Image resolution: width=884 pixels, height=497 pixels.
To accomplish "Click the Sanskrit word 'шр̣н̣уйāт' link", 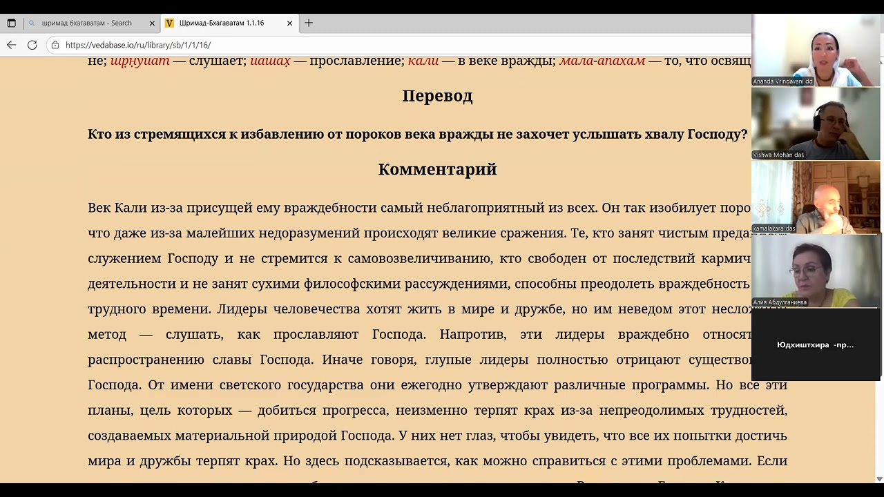I will pyautogui.click(x=140, y=60).
